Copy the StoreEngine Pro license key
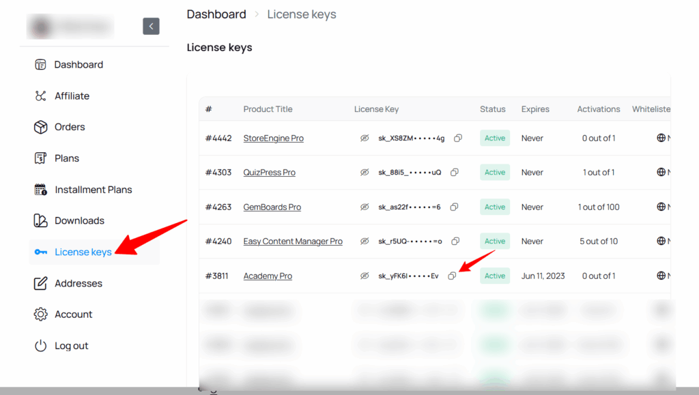Viewport: 699px width, 395px height. (458, 138)
